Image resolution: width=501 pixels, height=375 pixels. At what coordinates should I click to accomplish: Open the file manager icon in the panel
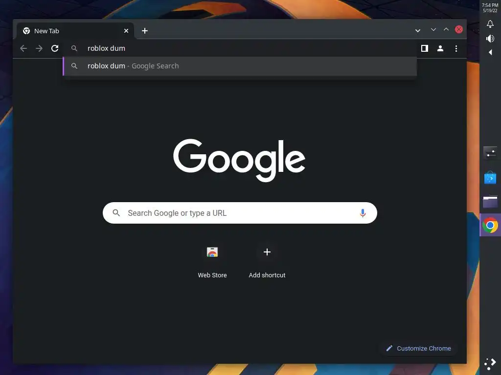coord(490,202)
